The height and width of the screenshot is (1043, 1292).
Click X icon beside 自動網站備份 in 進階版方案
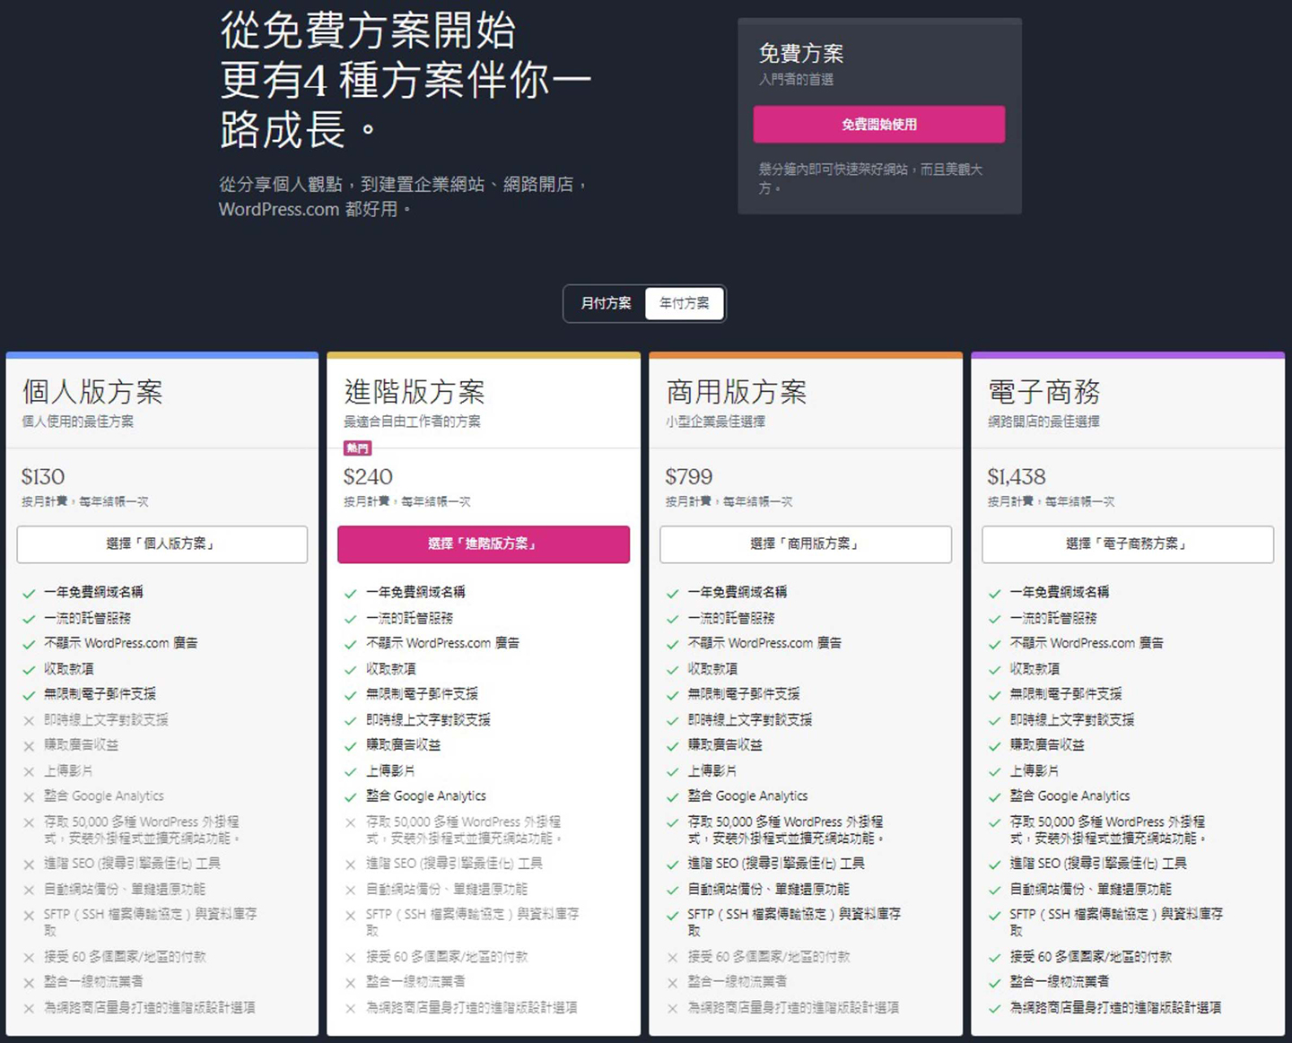pyautogui.click(x=351, y=890)
